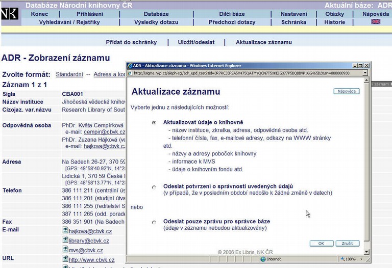Click the '386 351 901' fax entry

[93, 222]
